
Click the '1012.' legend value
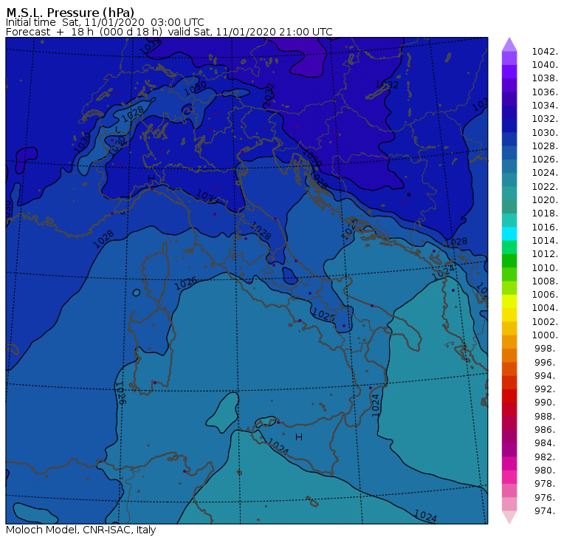coord(545,253)
